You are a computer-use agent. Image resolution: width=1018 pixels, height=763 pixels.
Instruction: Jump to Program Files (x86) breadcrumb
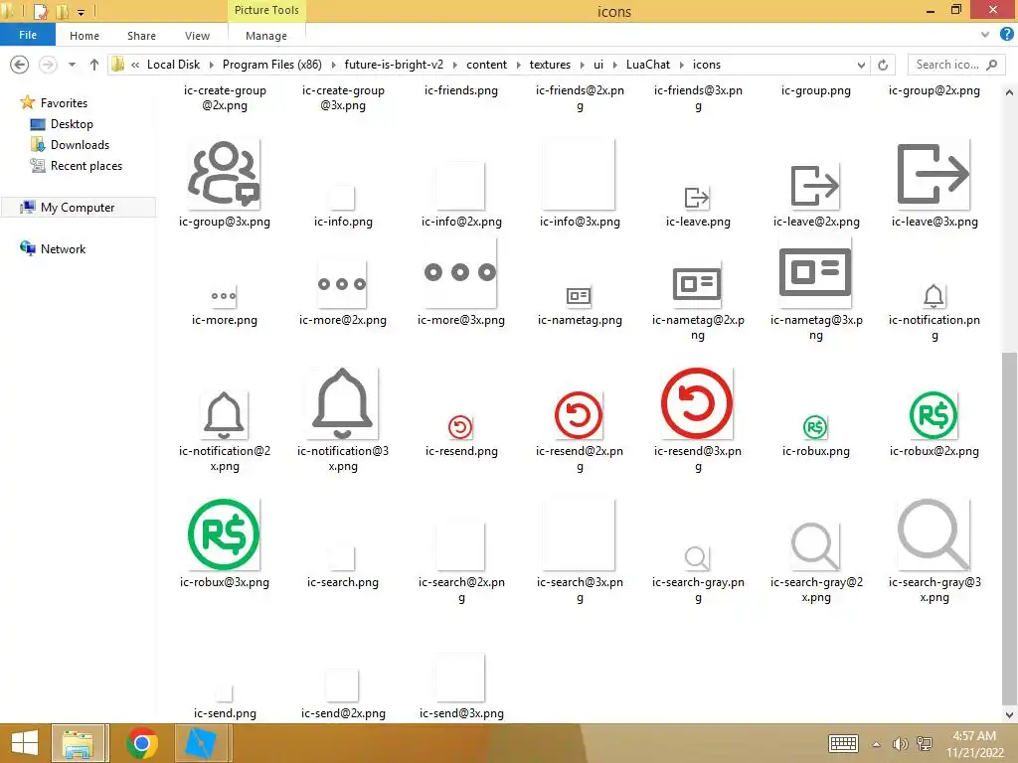click(x=272, y=65)
